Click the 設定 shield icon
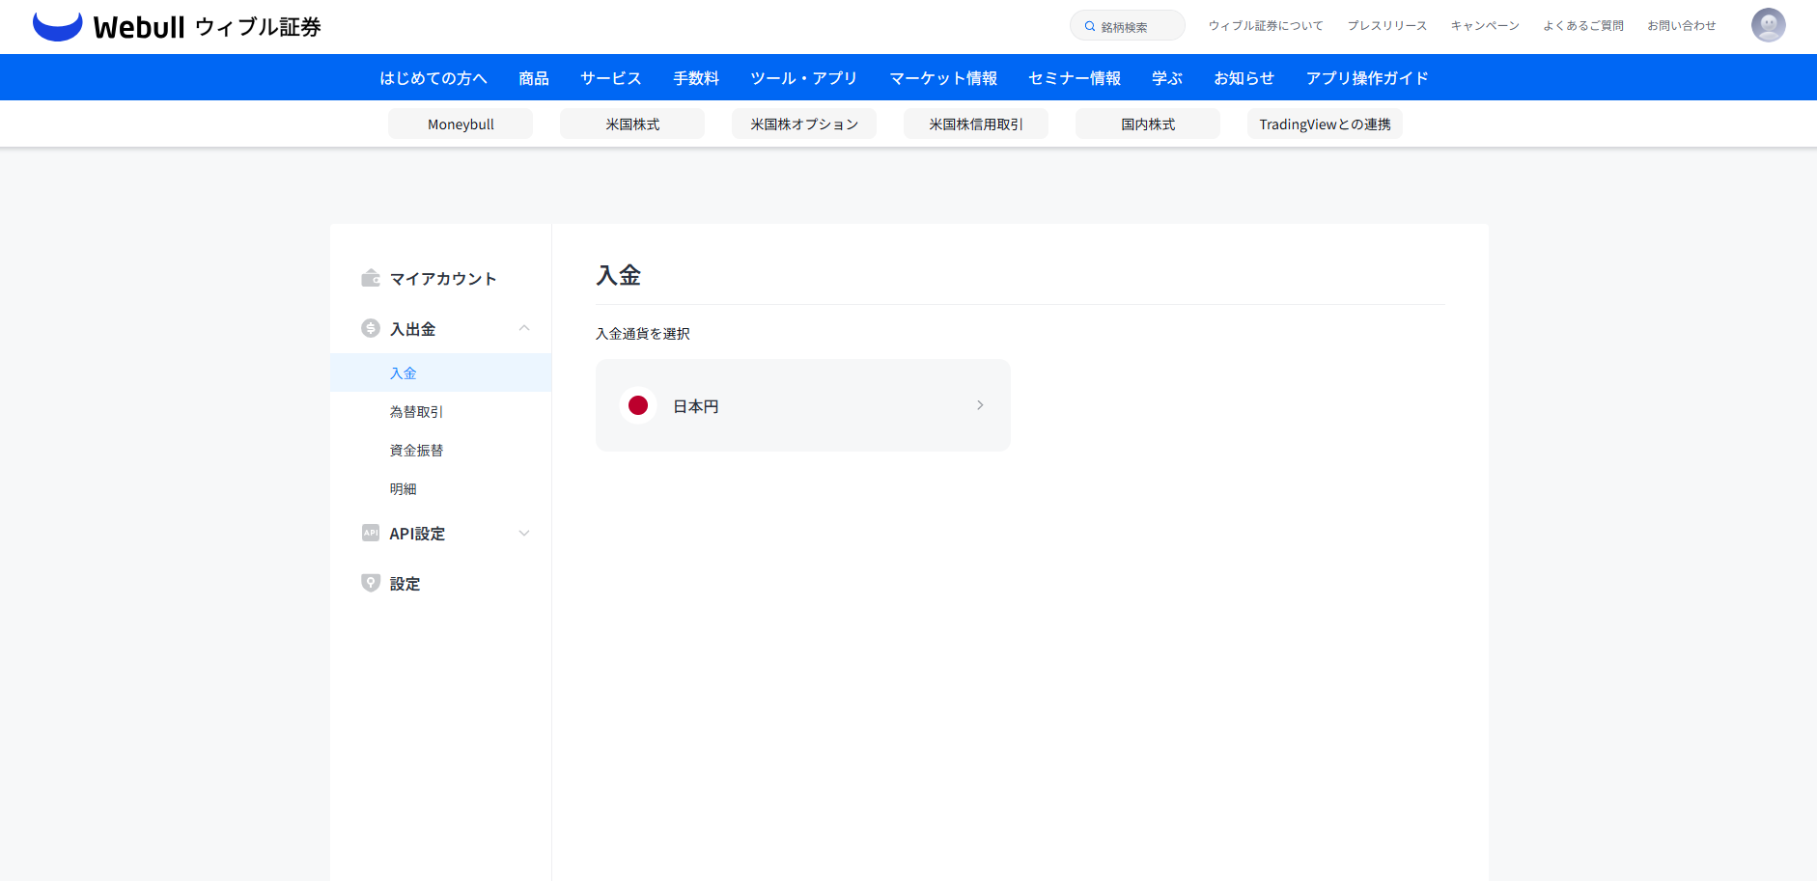This screenshot has height=881, width=1817. (371, 584)
